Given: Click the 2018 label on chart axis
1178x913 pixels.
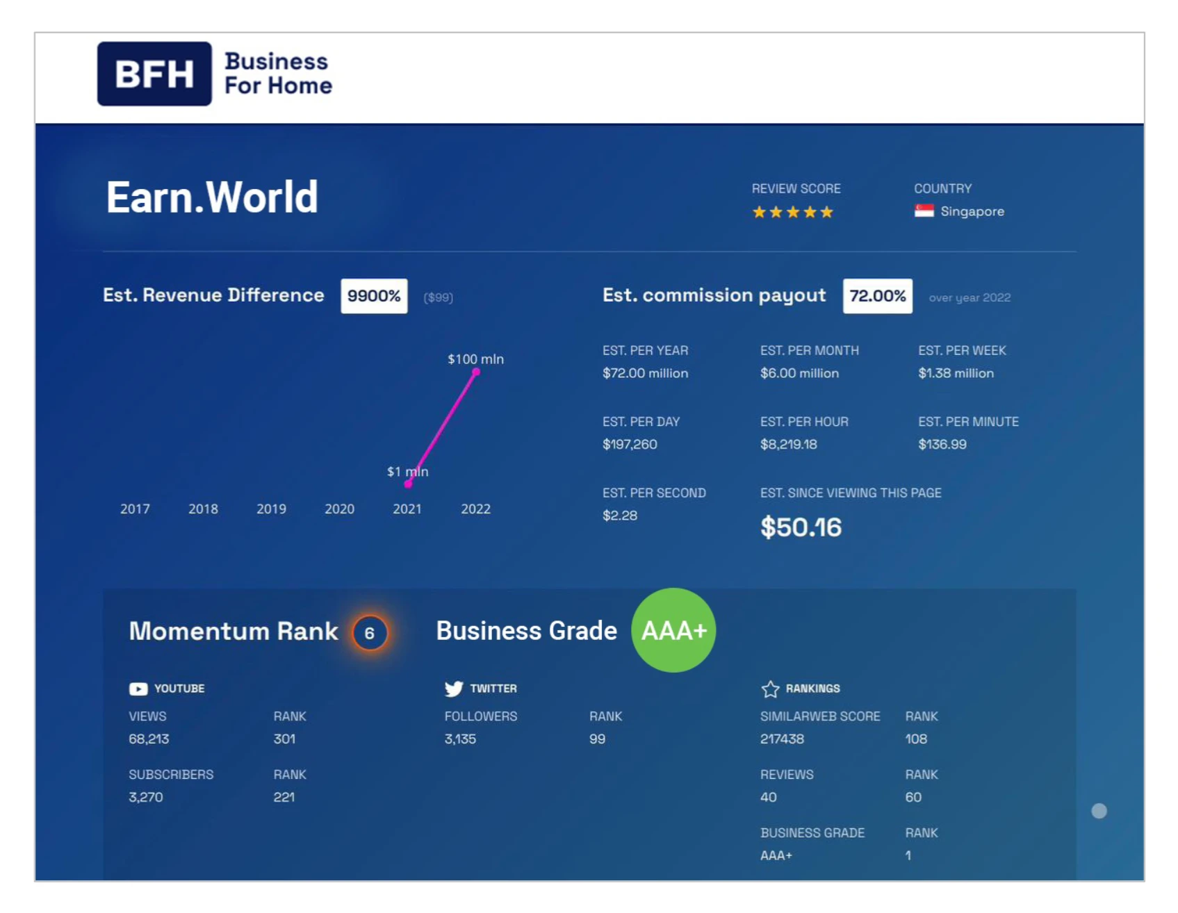Looking at the screenshot, I should click(x=203, y=509).
